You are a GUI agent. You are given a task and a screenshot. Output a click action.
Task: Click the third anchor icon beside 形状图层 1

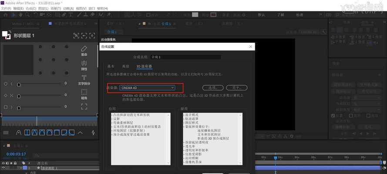[x=92, y=36]
